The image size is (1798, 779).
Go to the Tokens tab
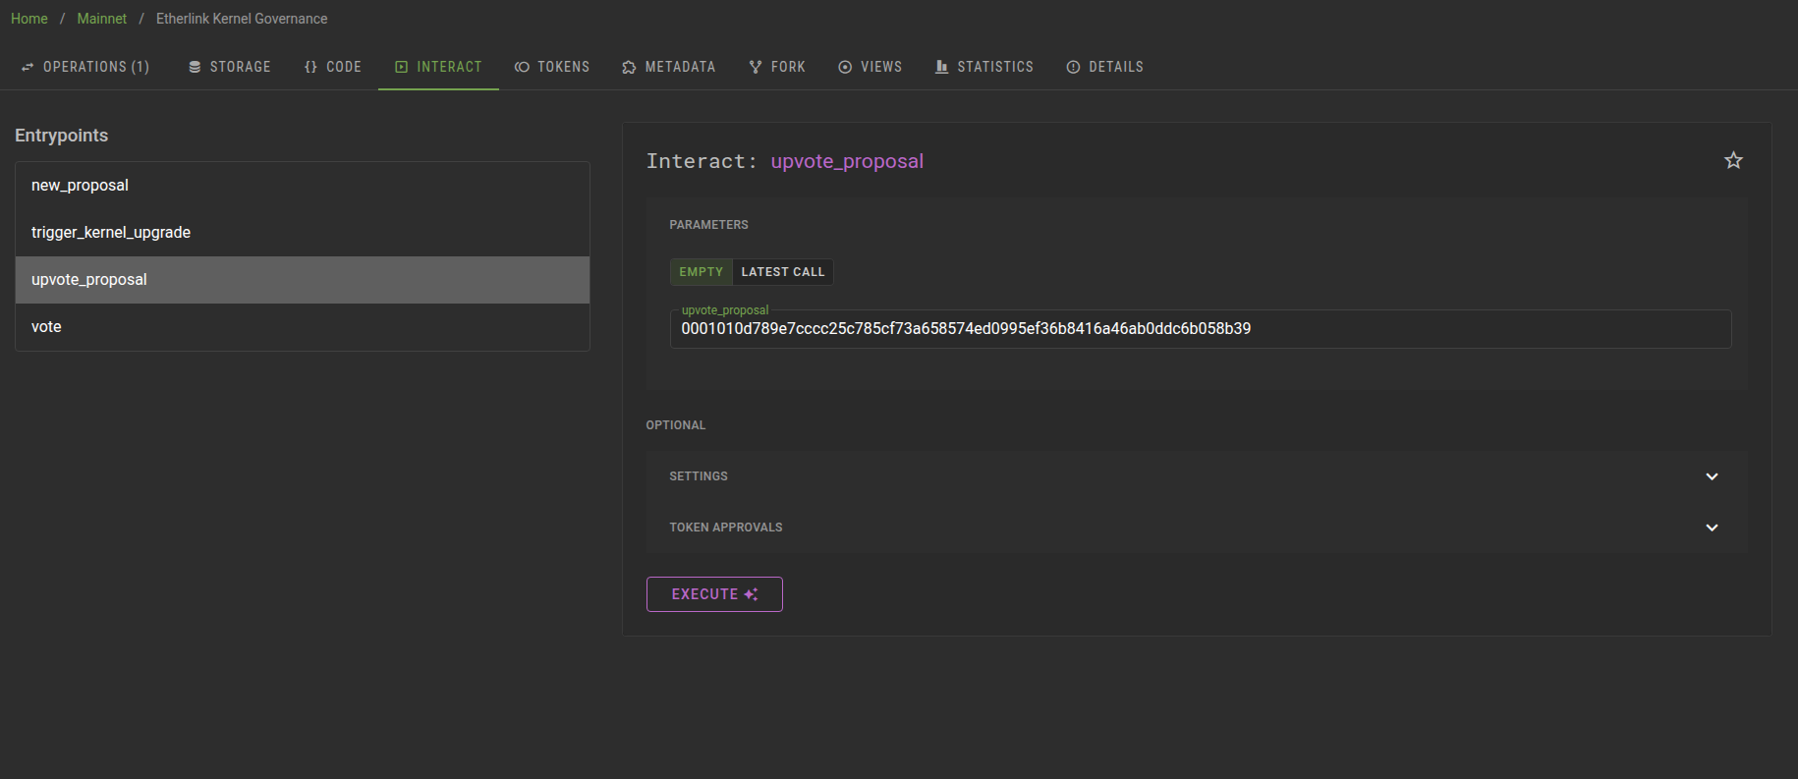[552, 67]
